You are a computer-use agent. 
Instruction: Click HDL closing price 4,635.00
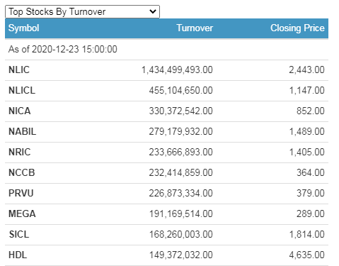tap(306, 255)
